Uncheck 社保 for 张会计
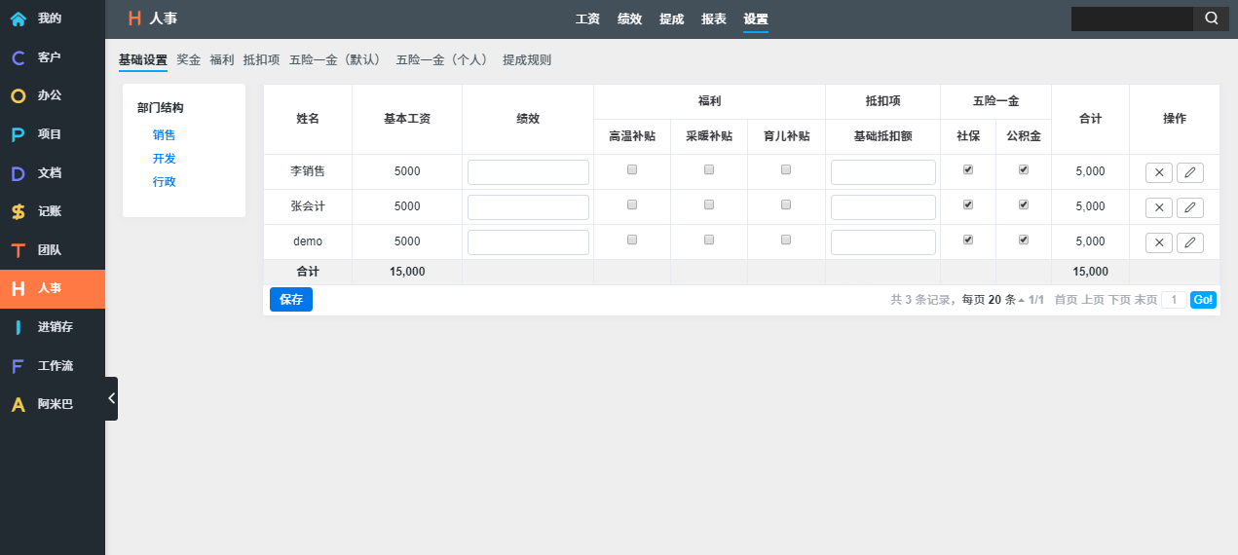The width and height of the screenshot is (1238, 555). click(967, 204)
